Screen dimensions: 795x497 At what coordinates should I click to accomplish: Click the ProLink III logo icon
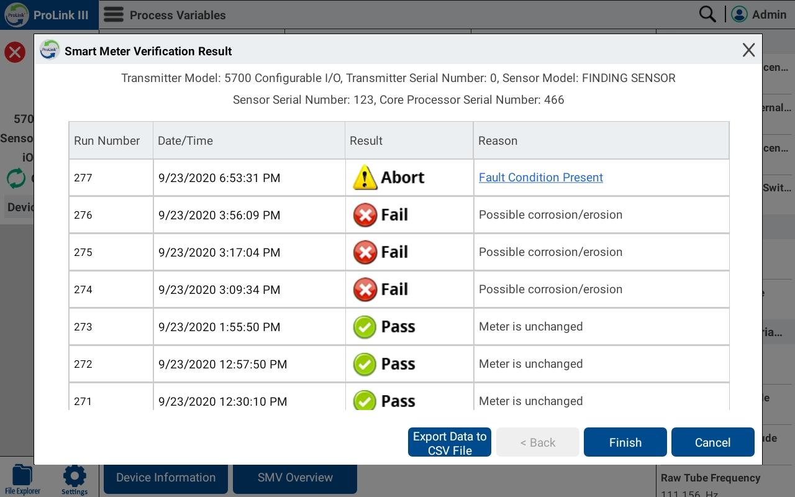17,15
